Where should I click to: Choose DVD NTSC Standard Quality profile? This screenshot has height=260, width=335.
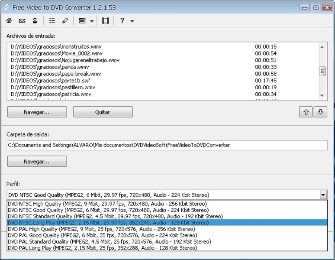coord(167,216)
